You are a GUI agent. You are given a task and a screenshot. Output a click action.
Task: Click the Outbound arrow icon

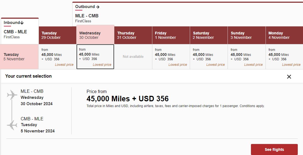click(98, 7)
